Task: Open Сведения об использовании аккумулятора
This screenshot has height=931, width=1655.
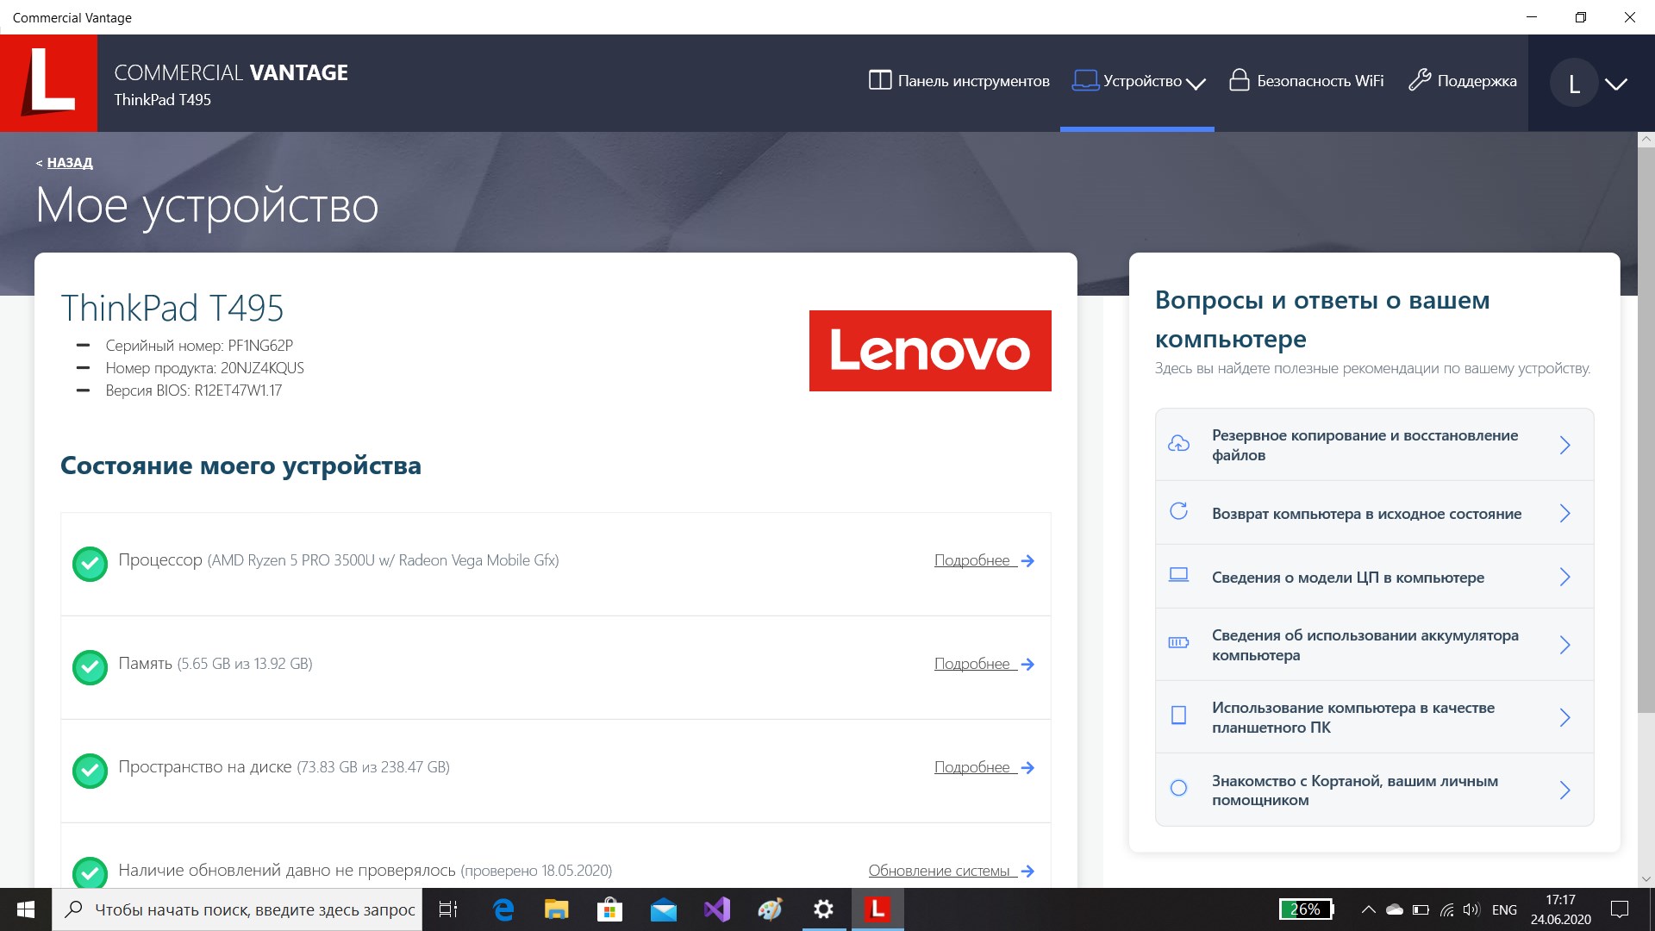Action: click(x=1374, y=645)
